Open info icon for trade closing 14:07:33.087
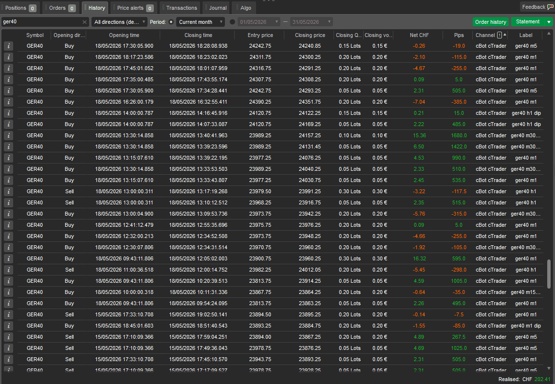 [8, 124]
